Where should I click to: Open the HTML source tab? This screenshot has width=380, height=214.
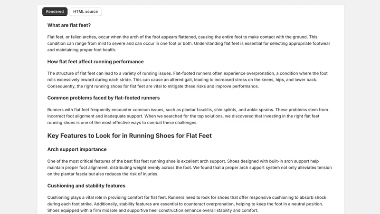point(85,11)
